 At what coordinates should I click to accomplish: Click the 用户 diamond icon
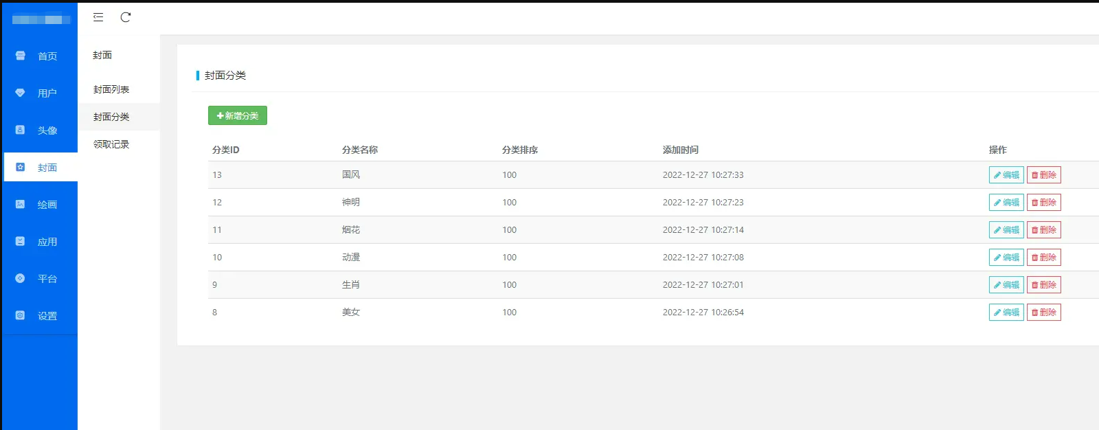click(20, 93)
